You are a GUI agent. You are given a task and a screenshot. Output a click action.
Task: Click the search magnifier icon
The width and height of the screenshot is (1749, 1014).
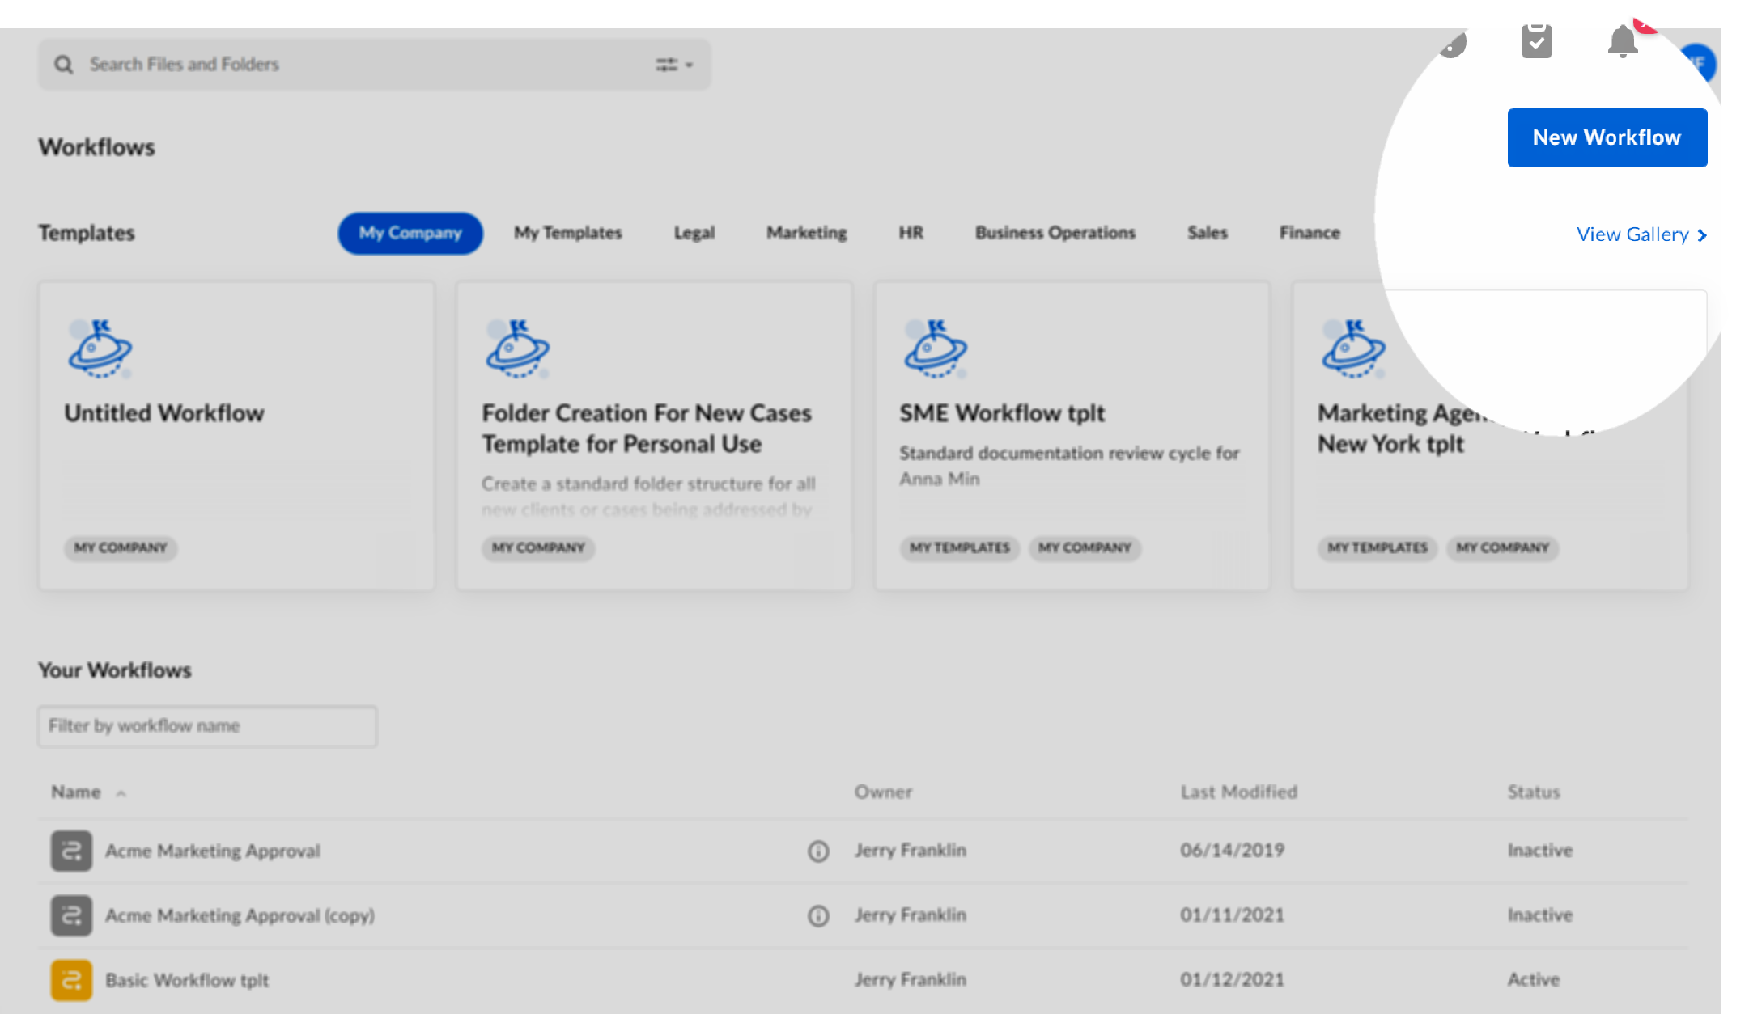click(x=63, y=65)
